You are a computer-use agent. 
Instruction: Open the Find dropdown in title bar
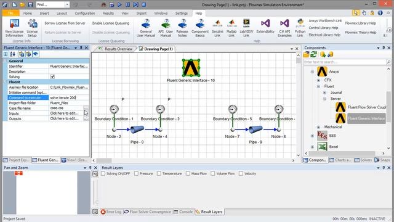coord(67,4)
